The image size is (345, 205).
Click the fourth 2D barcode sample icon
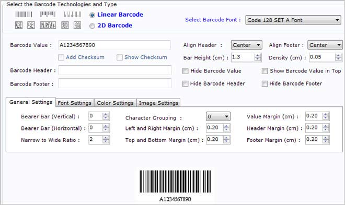click(x=65, y=25)
